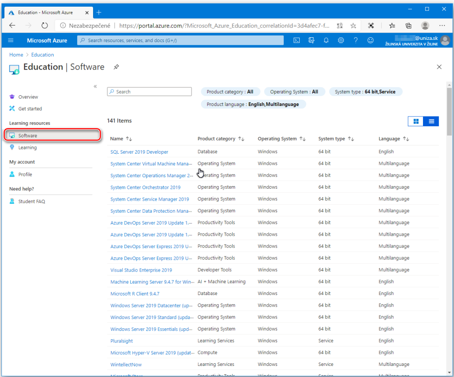Viewport: 454px width, 377px height.
Task: Open the Product language filter
Action: pyautogui.click(x=253, y=104)
